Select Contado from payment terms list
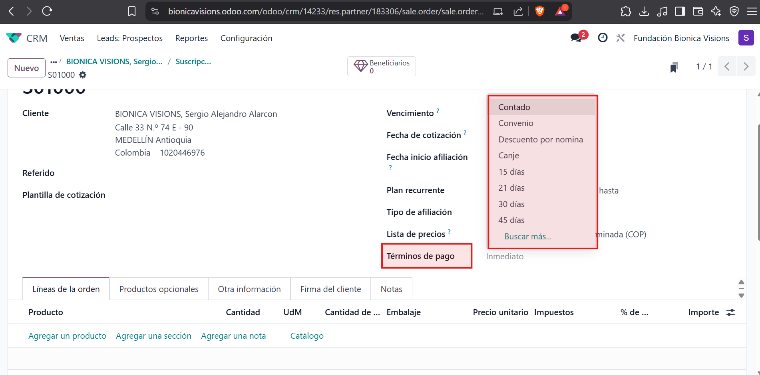Viewport: 760px width, 375px height. 514,107
